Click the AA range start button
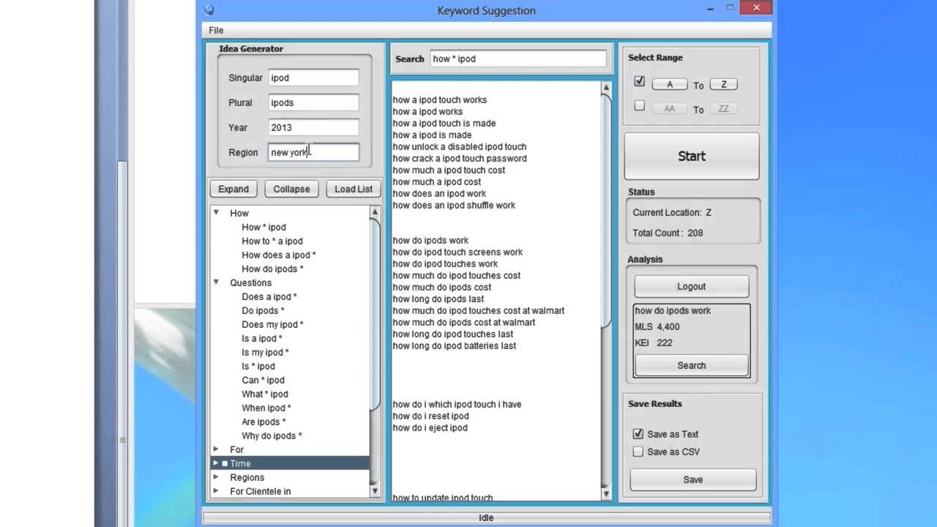The height and width of the screenshot is (527, 937). click(669, 108)
